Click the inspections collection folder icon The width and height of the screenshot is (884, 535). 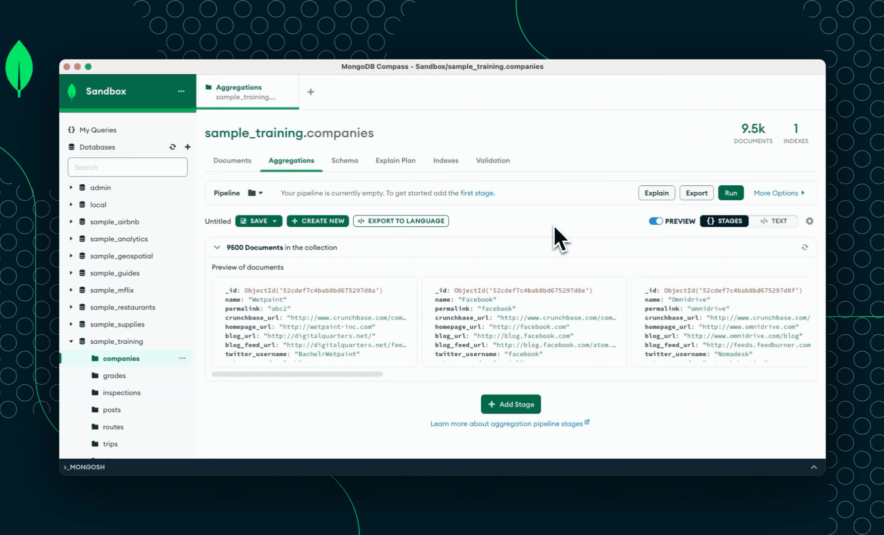pos(95,392)
